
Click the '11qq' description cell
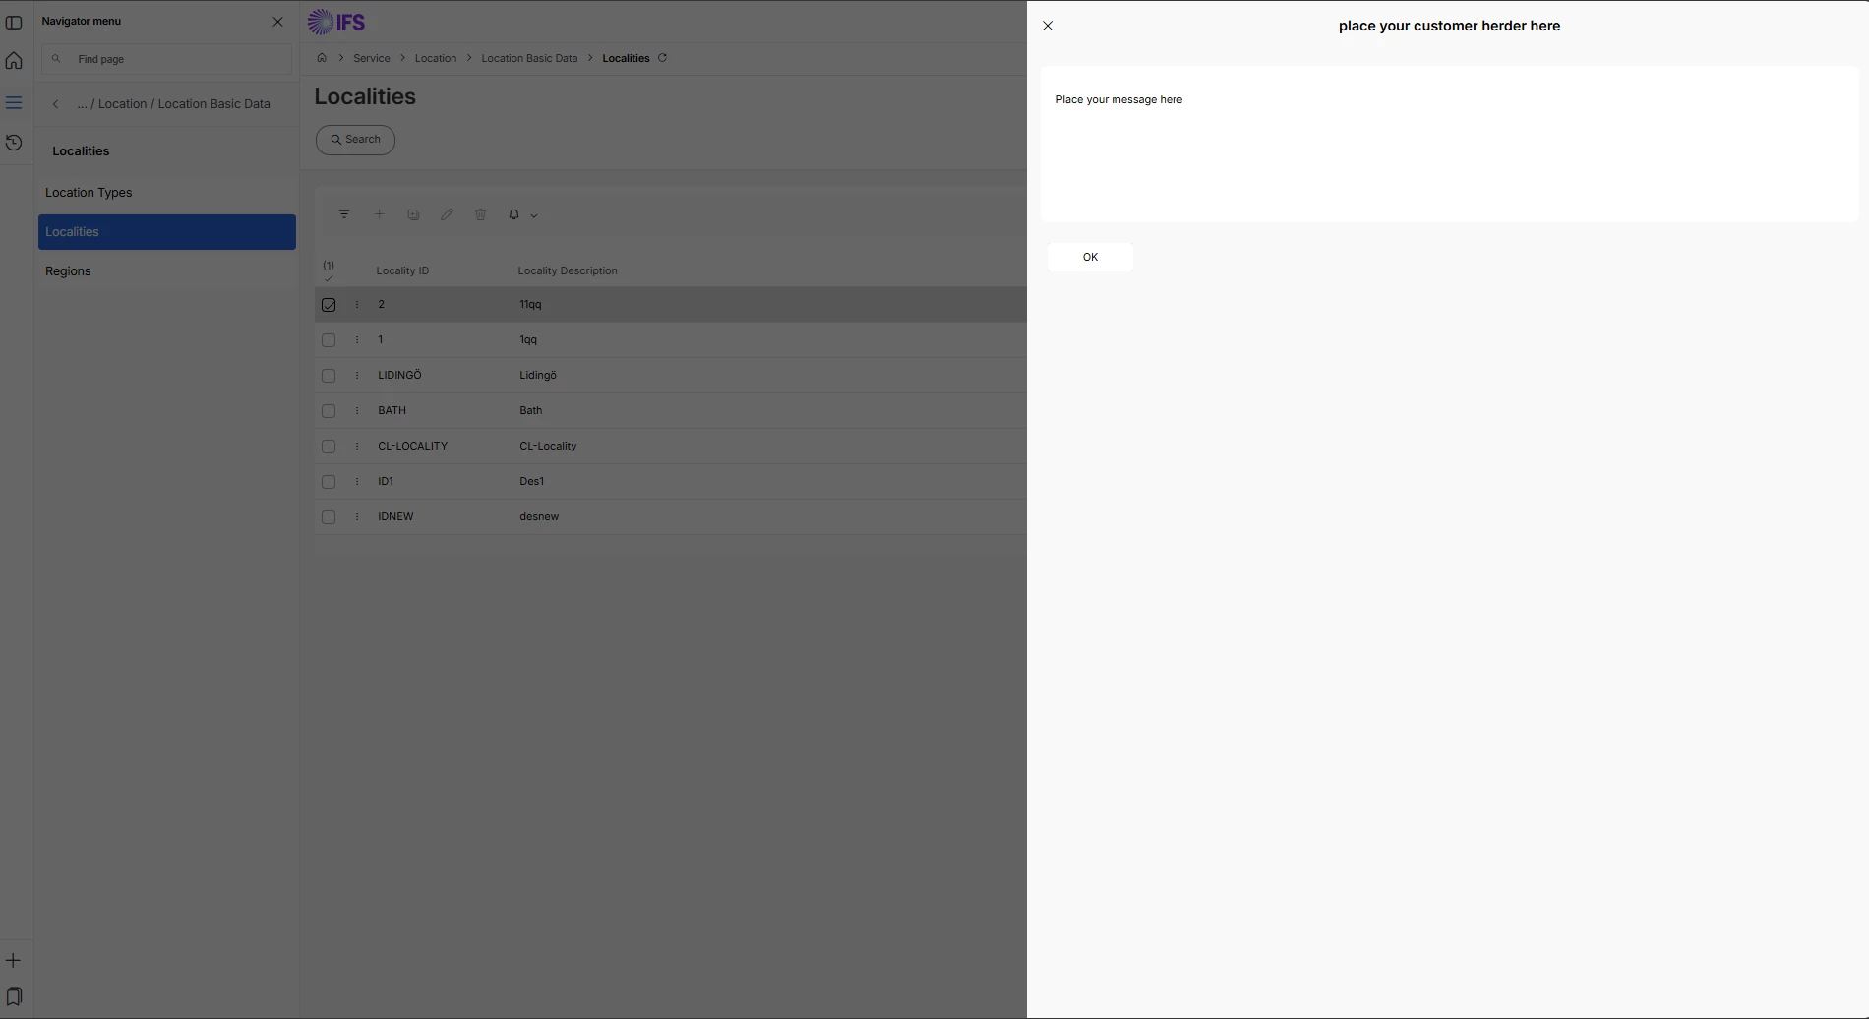[x=530, y=305]
